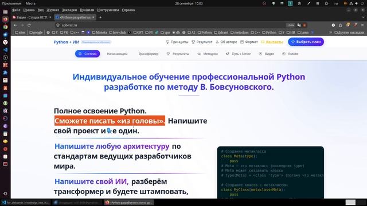Open VS Code from the dock
Screen dimensions: 367x206
tap(5, 50)
